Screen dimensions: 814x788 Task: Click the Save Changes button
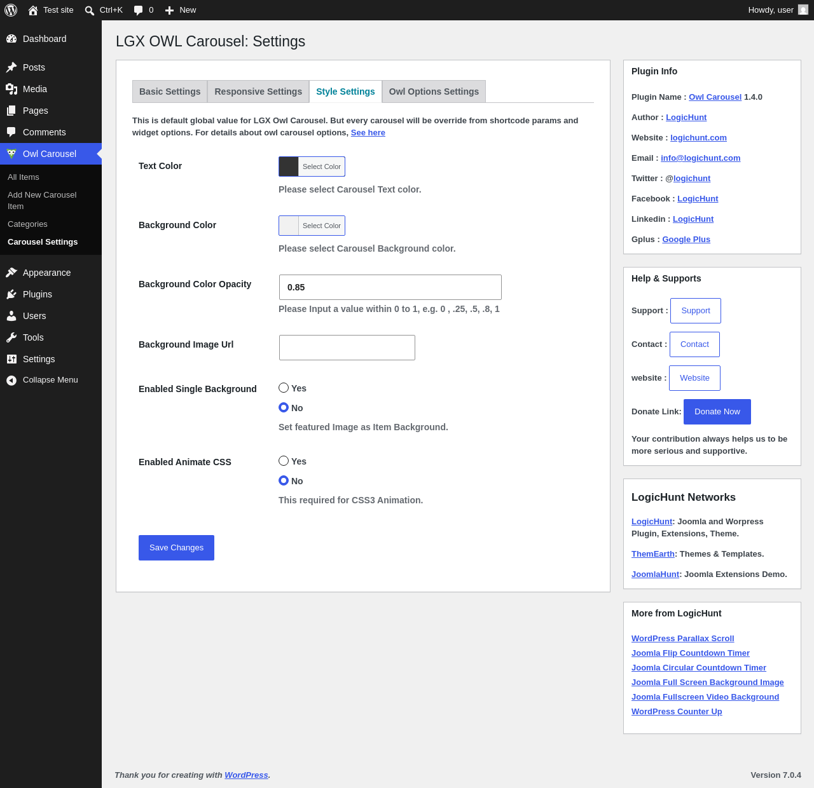pyautogui.click(x=176, y=548)
